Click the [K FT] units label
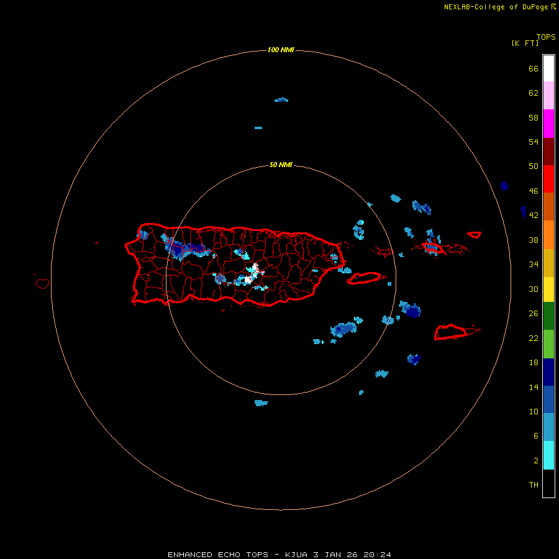 pos(525,43)
